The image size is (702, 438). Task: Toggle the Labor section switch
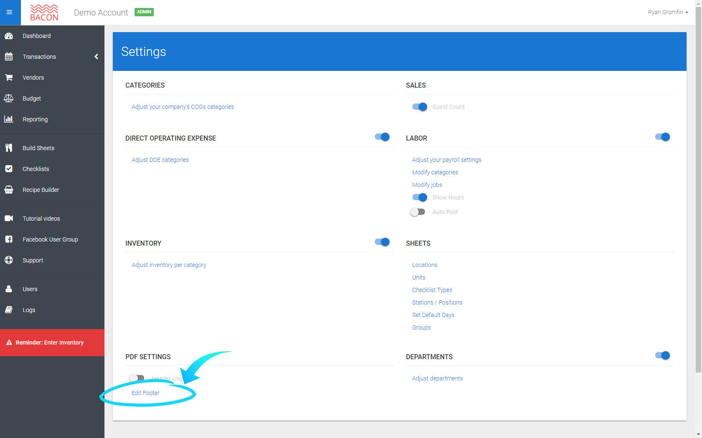point(663,137)
